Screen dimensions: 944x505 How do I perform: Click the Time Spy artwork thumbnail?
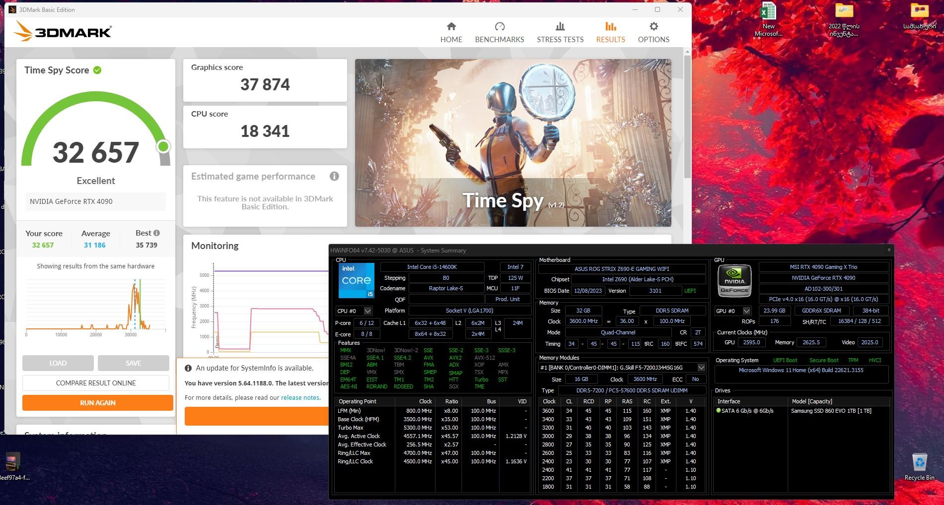click(x=513, y=143)
